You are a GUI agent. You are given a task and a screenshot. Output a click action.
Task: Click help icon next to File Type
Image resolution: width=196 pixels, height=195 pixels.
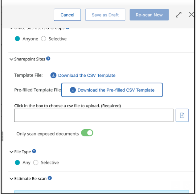(x=34, y=151)
